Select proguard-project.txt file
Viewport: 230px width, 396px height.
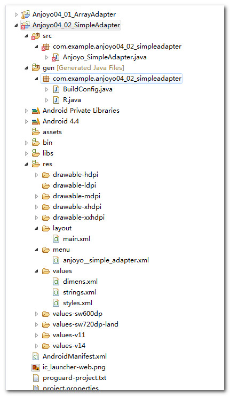[75, 378]
